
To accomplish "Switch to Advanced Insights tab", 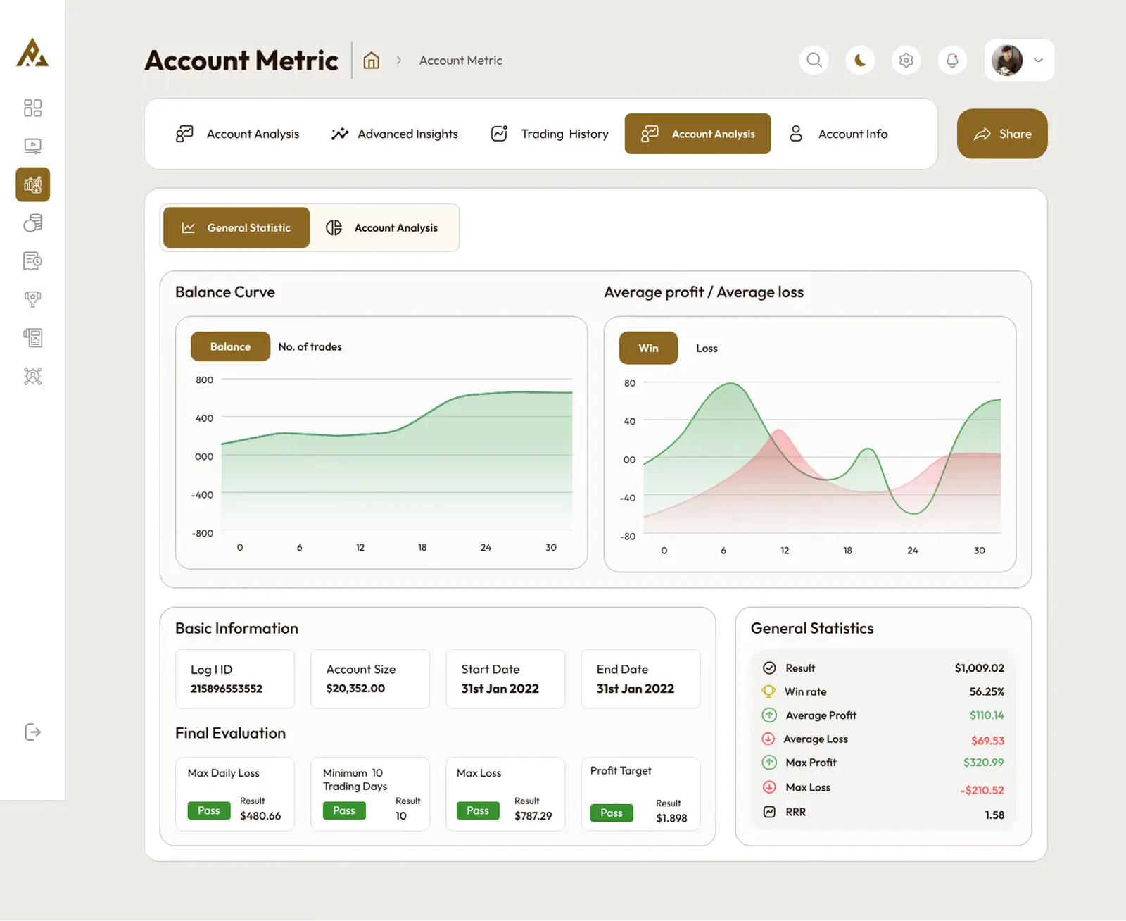I will pos(395,134).
